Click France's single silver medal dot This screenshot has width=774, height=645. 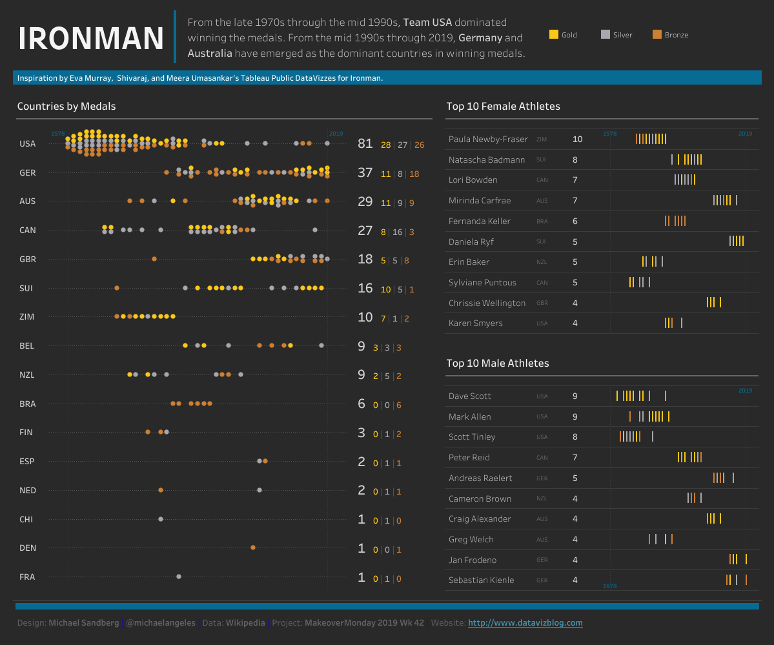pyautogui.click(x=179, y=577)
